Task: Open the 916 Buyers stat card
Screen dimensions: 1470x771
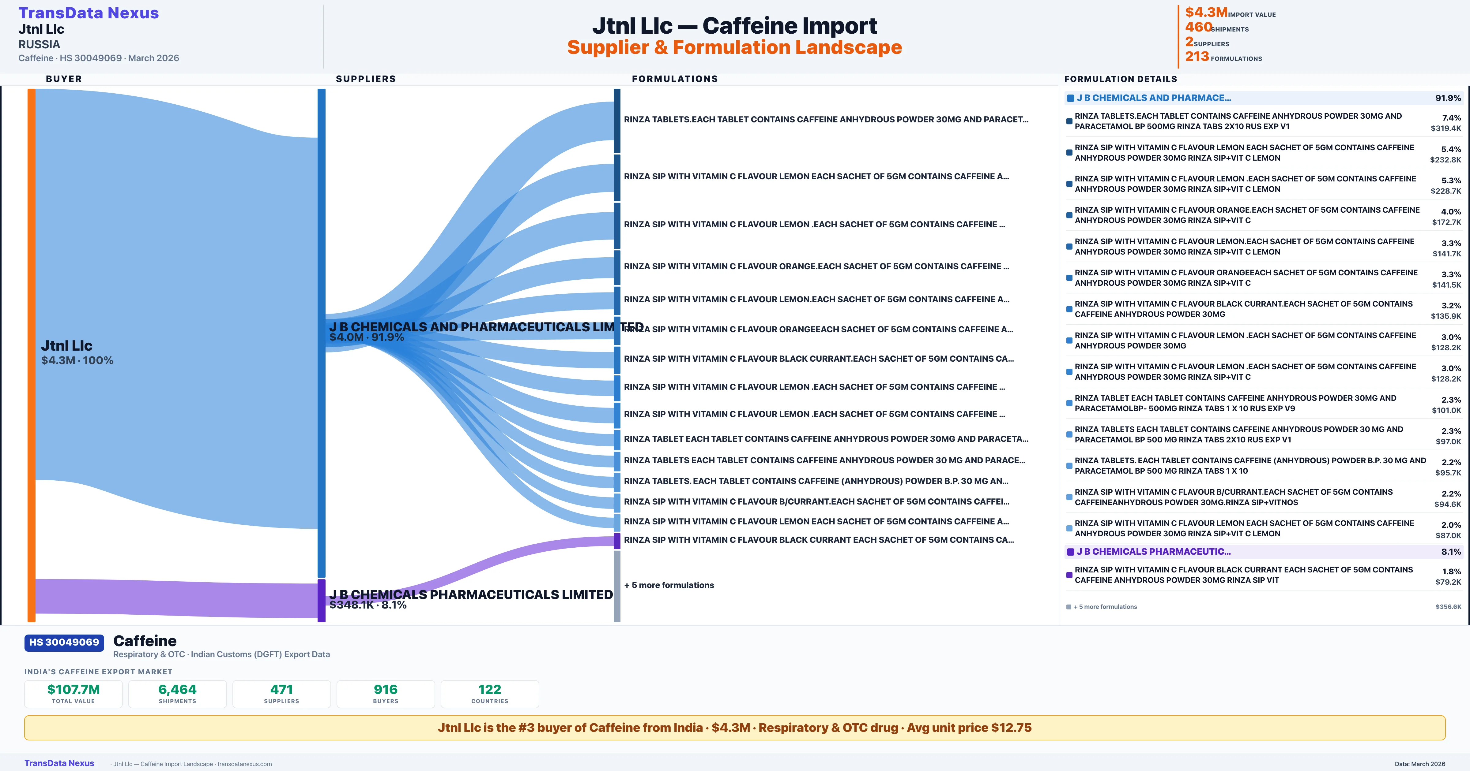Action: pos(385,694)
